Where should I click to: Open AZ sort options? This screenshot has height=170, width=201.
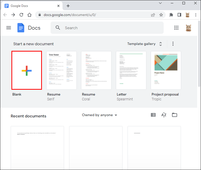pos(164,115)
